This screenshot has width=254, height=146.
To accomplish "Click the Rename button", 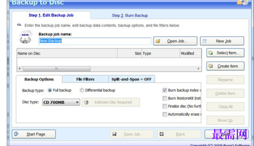I will pos(225,80).
